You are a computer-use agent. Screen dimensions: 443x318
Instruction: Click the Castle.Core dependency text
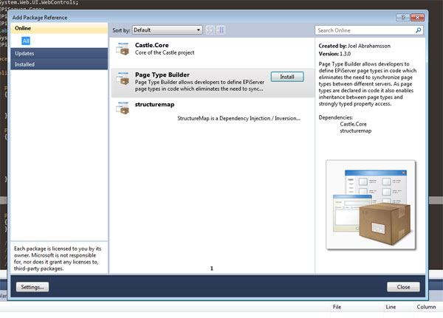pyautogui.click(x=353, y=124)
